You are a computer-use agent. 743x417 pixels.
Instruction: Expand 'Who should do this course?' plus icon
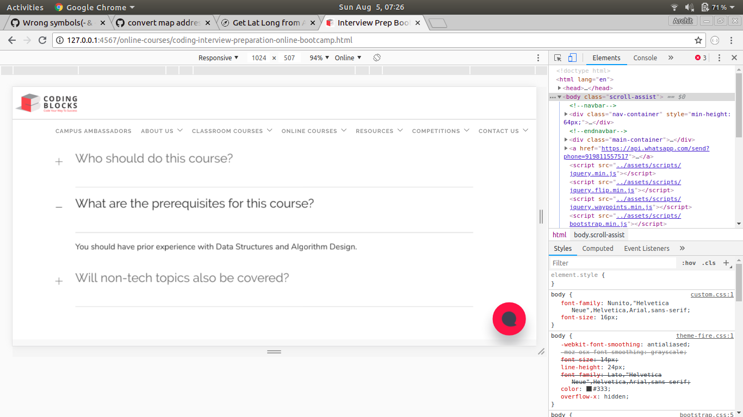click(x=59, y=161)
